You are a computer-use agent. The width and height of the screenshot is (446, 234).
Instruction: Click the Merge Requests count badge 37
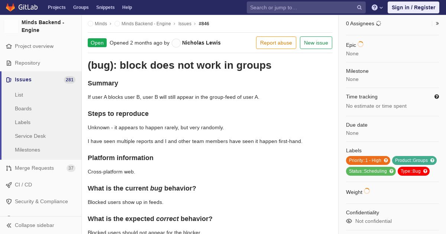pos(71,168)
